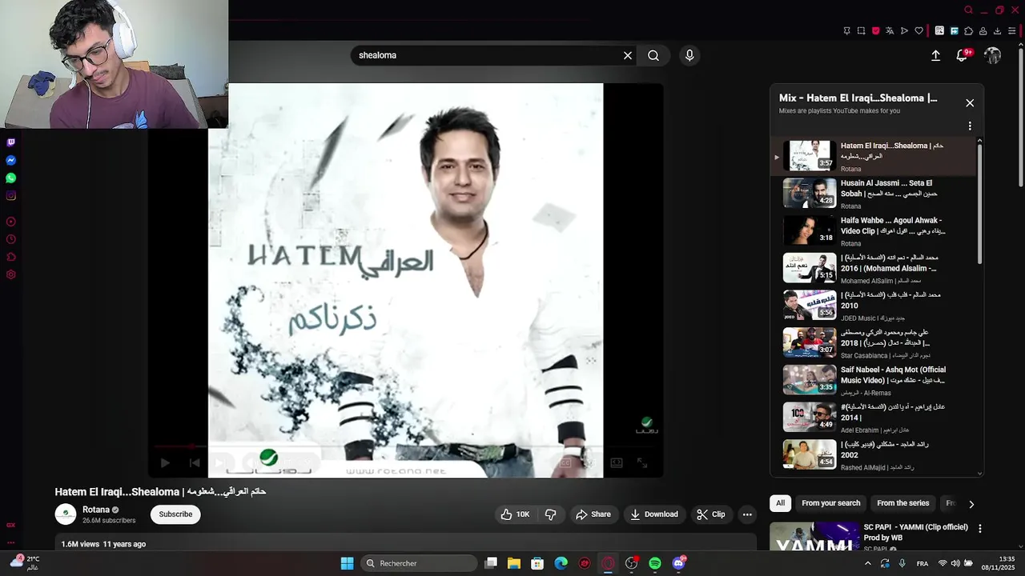1025x576 pixels.
Task: Open the YouTube account avatar menu
Action: pos(992,55)
